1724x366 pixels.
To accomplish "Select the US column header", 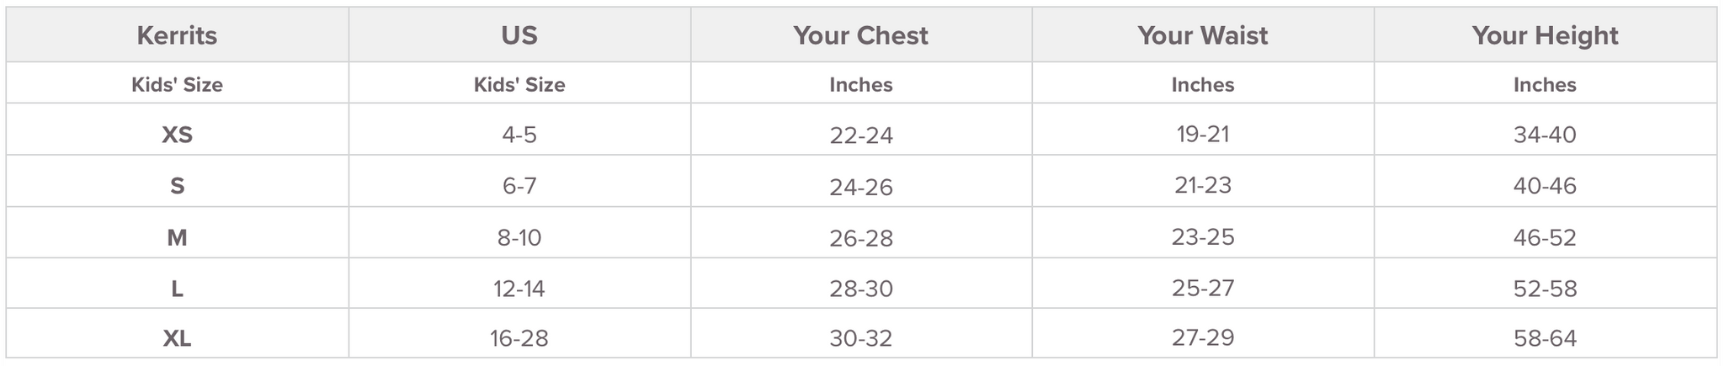I will (519, 35).
